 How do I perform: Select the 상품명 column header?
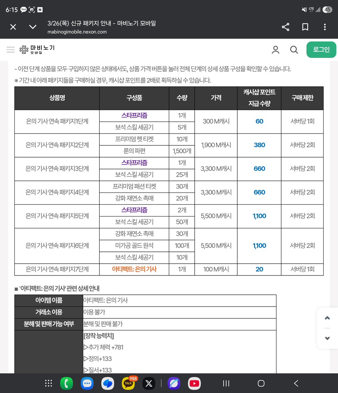57,98
